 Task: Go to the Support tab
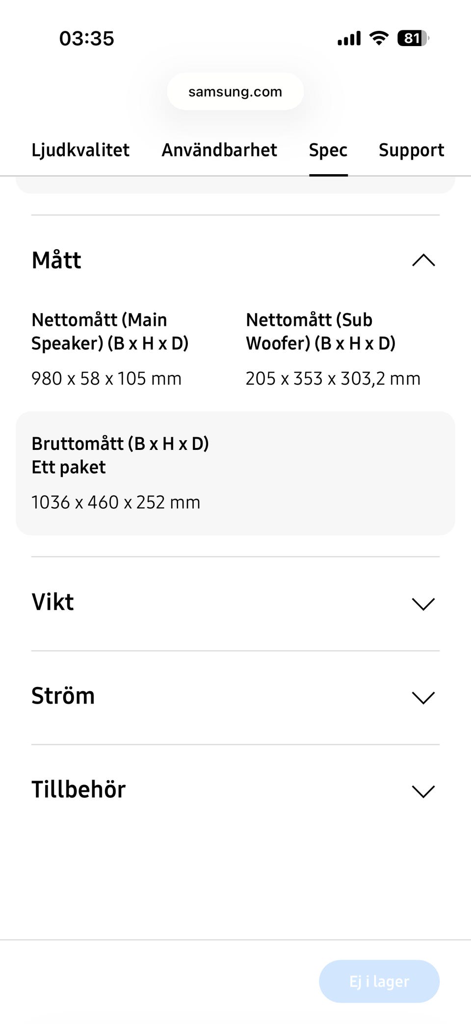click(x=411, y=150)
